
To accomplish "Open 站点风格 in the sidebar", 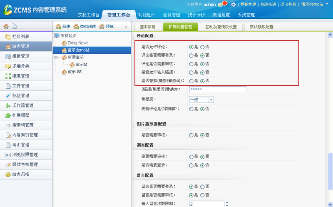I will tap(20, 175).
